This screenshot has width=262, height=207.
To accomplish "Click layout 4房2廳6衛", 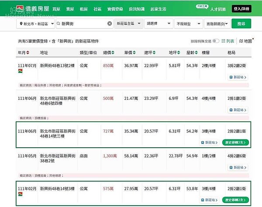I will click(x=237, y=156).
